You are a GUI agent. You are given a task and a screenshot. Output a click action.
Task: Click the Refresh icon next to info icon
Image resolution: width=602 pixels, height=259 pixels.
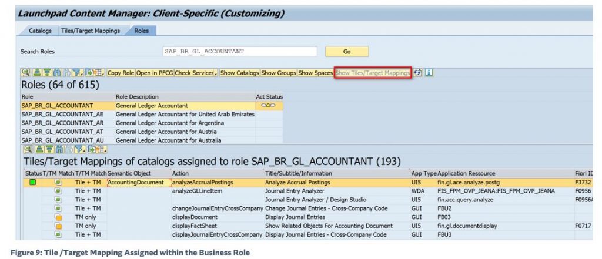tap(418, 72)
